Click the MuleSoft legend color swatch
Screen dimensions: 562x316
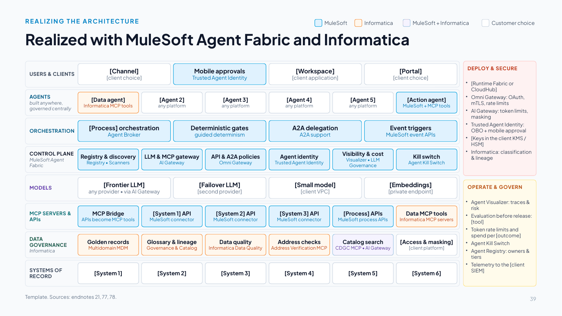[x=318, y=23]
